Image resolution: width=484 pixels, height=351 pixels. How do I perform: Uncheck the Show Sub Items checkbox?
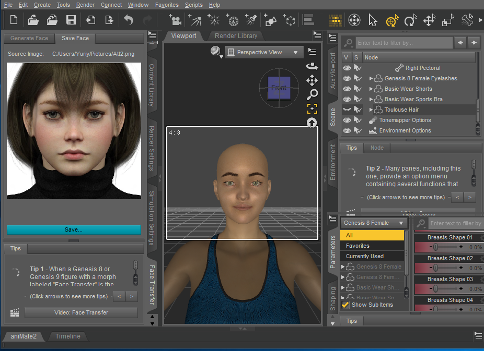(x=345, y=305)
